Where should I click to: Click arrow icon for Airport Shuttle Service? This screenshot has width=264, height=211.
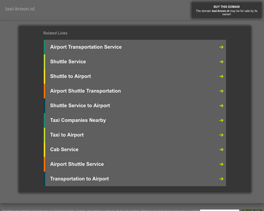pos(221,164)
